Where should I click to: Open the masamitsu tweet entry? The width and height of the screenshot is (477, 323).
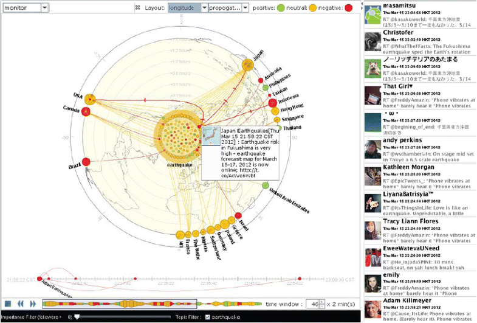coord(420,15)
